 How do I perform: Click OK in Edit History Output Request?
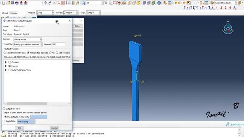tap(19, 128)
